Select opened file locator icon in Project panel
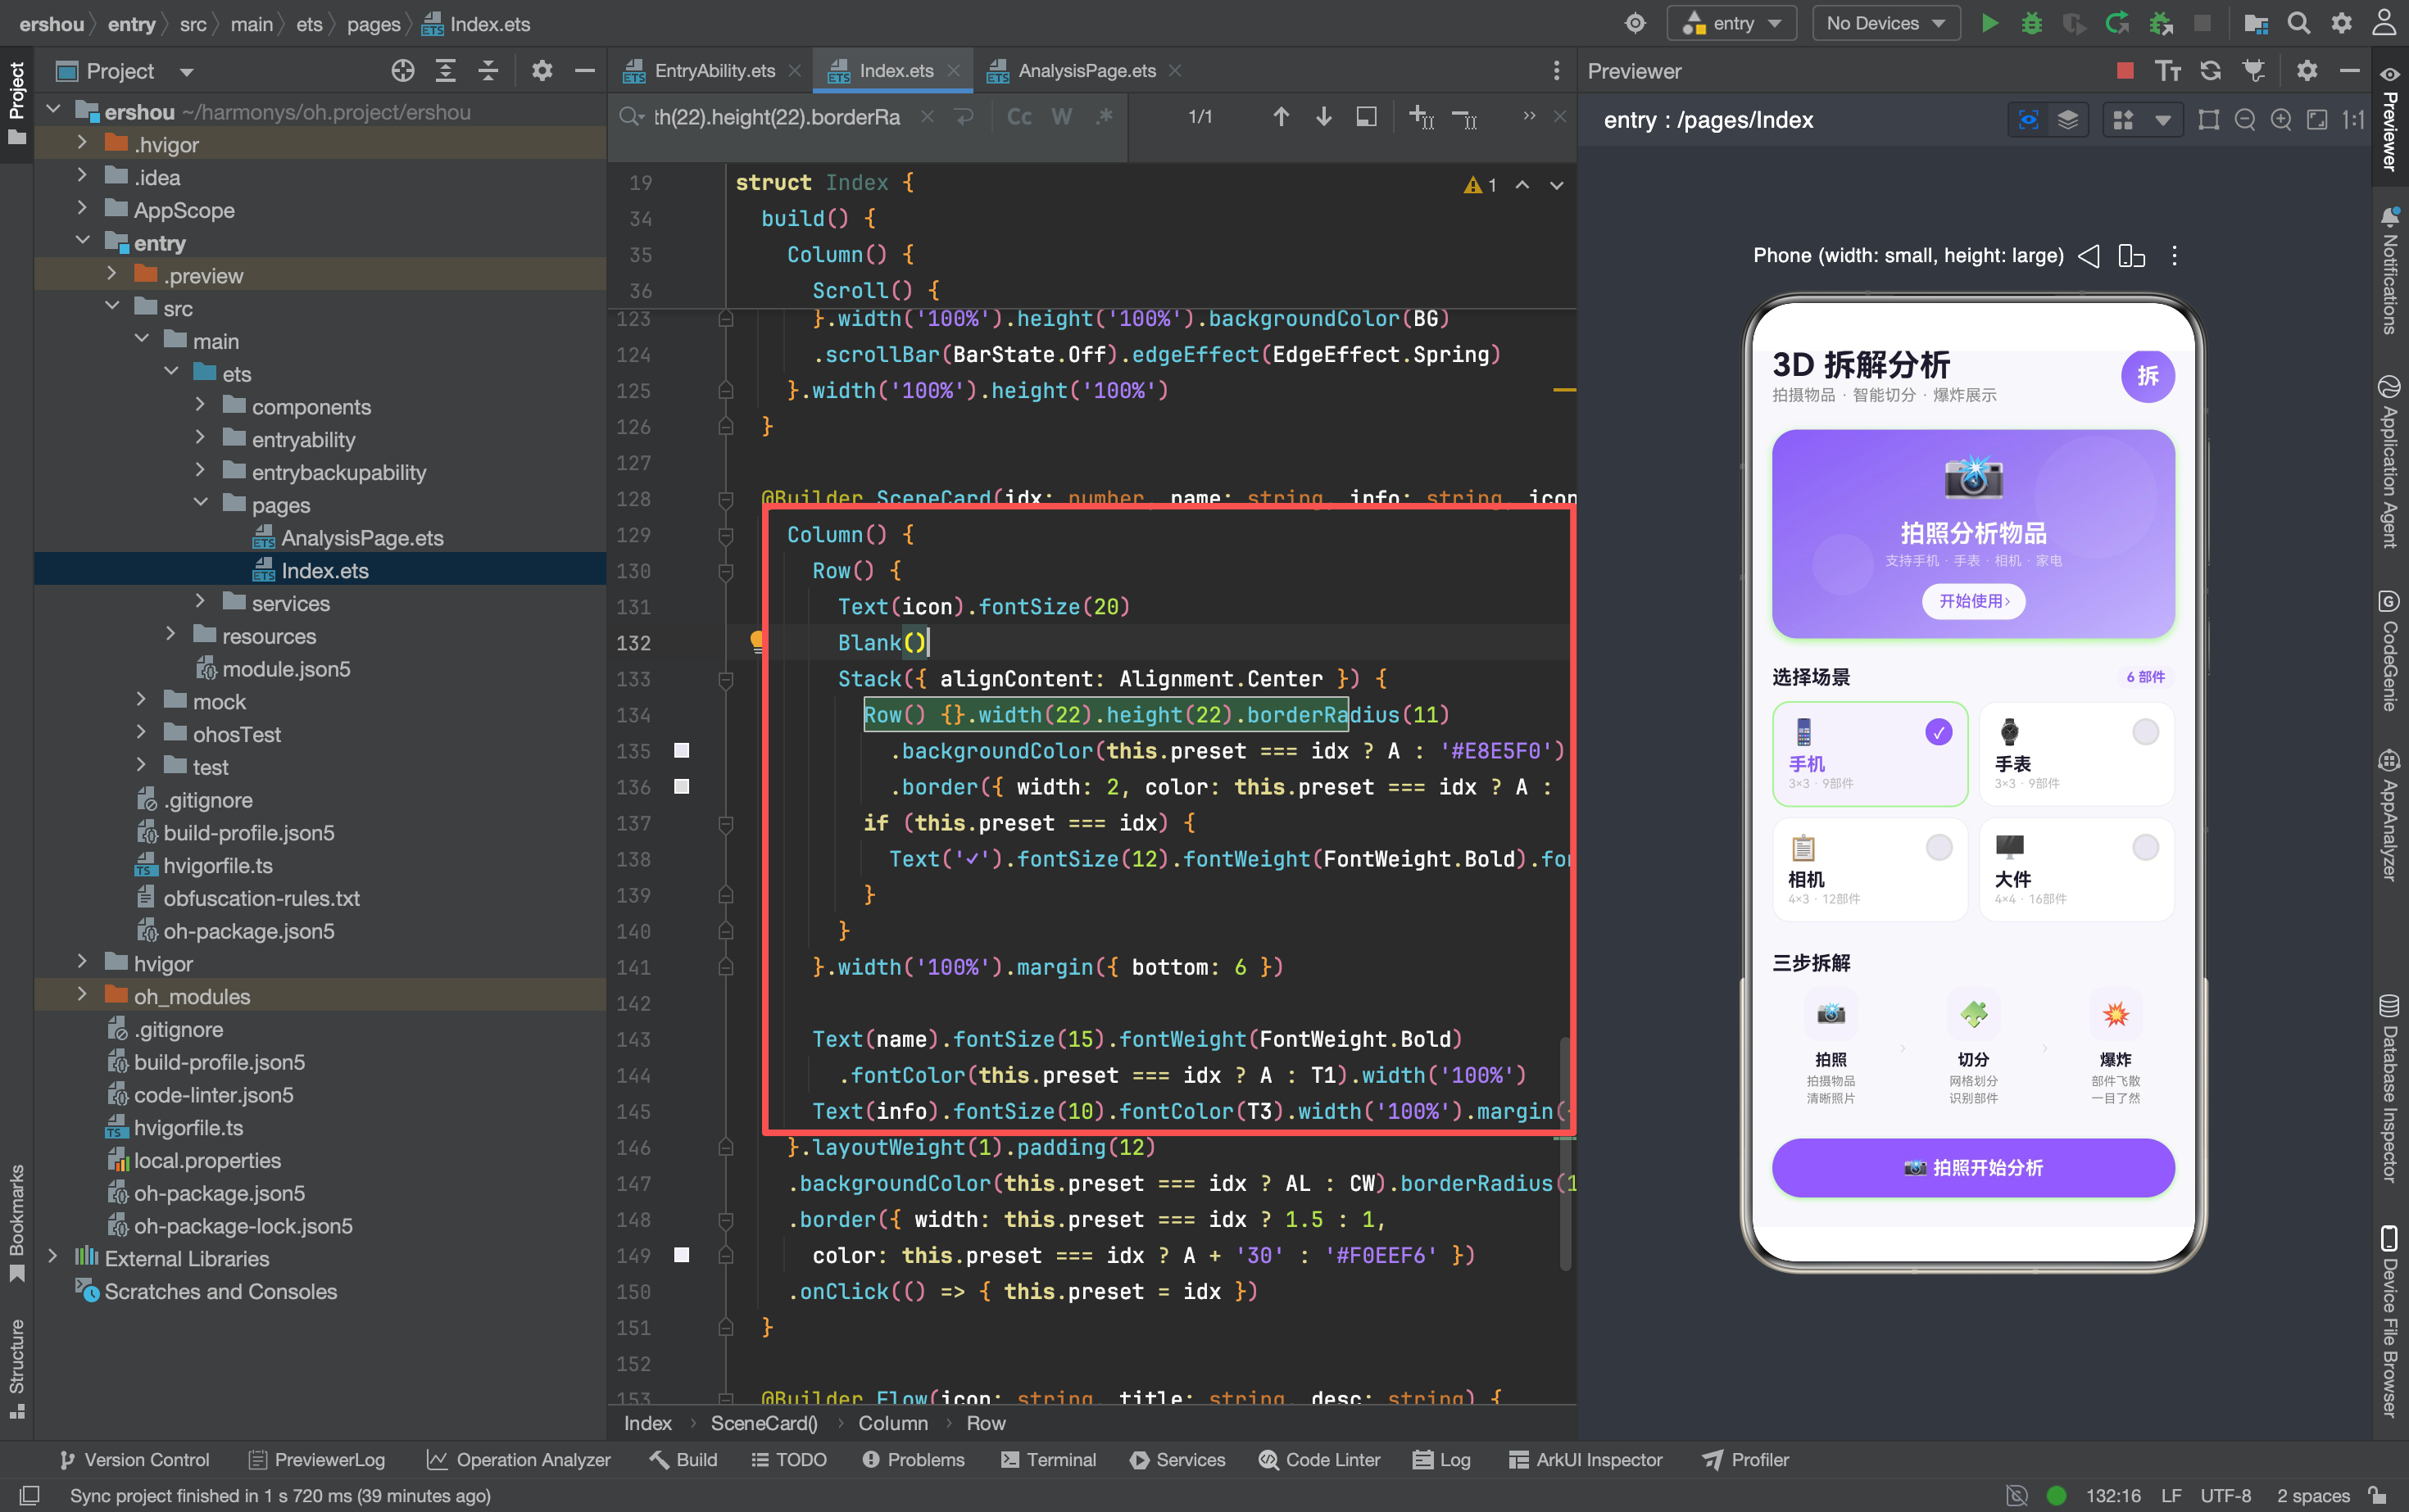 tap(403, 70)
